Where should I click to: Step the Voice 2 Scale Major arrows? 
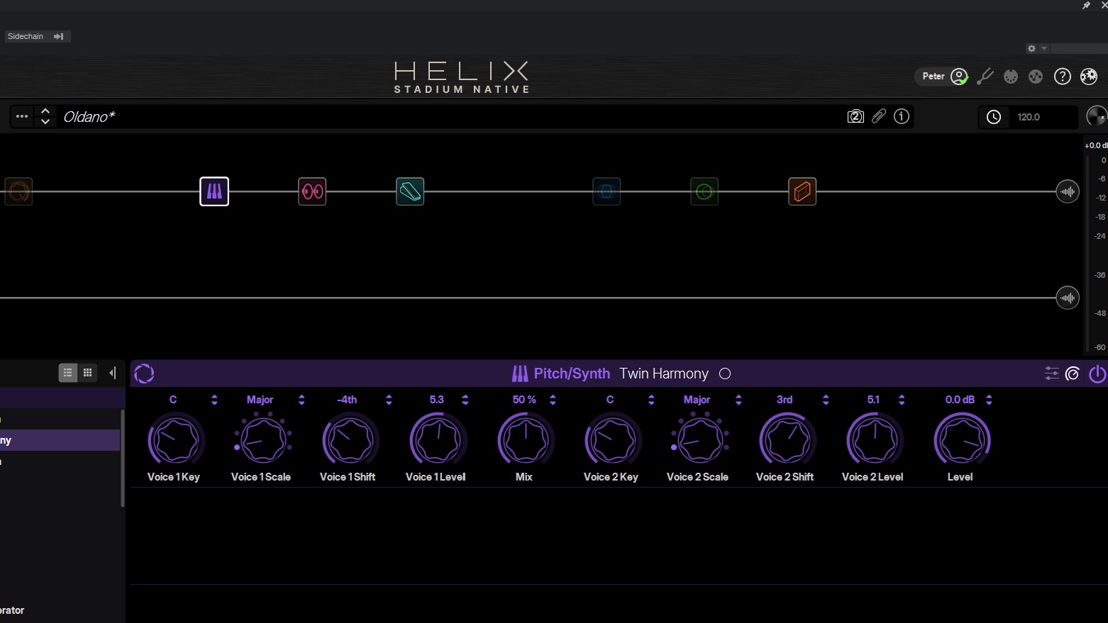point(738,400)
